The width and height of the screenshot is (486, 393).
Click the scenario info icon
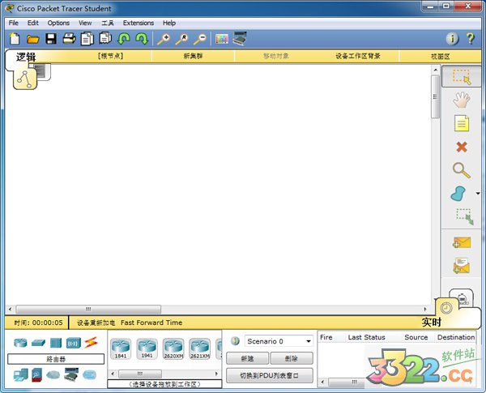tap(235, 341)
